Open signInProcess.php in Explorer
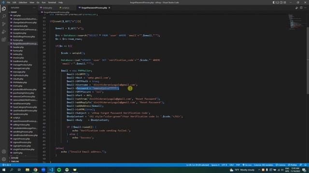This screenshot has height=173, width=309. pyautogui.click(x=21, y=139)
